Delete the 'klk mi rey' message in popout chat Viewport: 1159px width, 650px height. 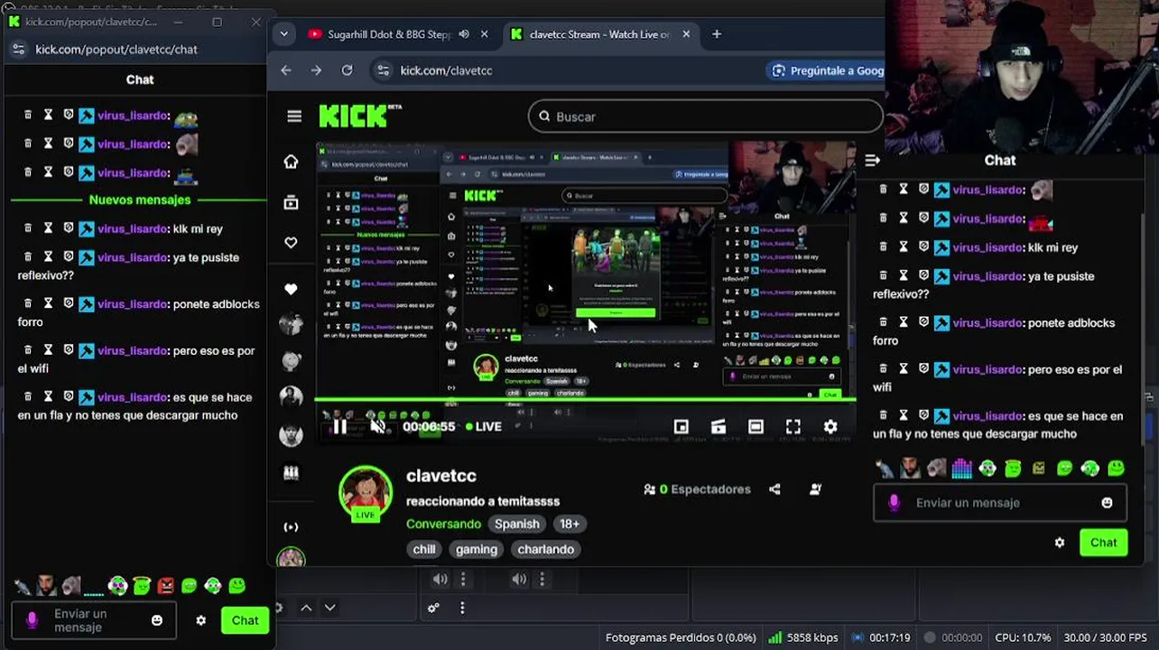pyautogui.click(x=28, y=228)
